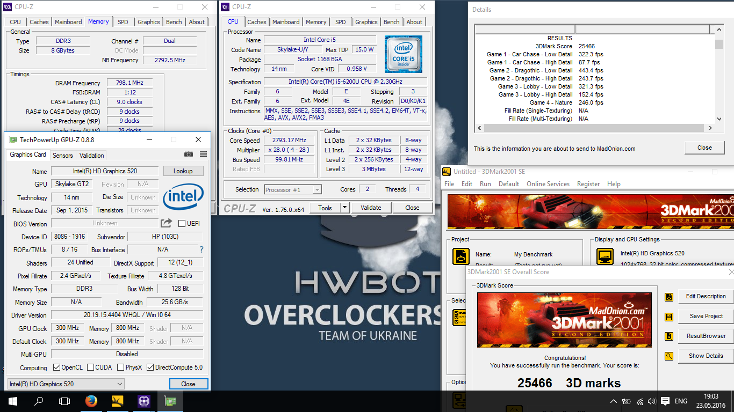Switch to GPU-Z Validation tab
This screenshot has height=412, width=734.
coord(92,155)
